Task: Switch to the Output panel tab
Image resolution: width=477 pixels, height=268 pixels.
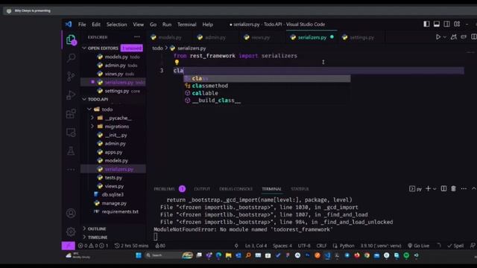Action: [x=202, y=189]
